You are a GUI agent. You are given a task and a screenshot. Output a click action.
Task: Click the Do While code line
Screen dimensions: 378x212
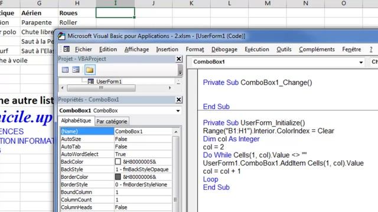pos(255,155)
